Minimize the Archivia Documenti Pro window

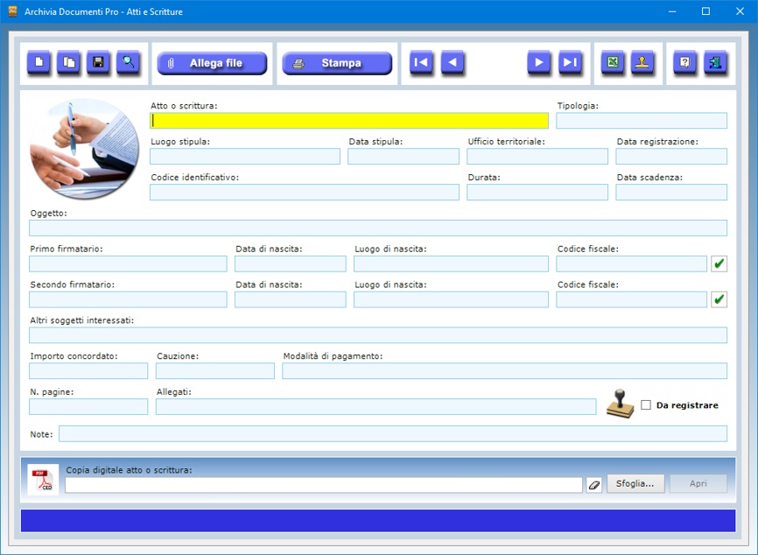(x=672, y=11)
